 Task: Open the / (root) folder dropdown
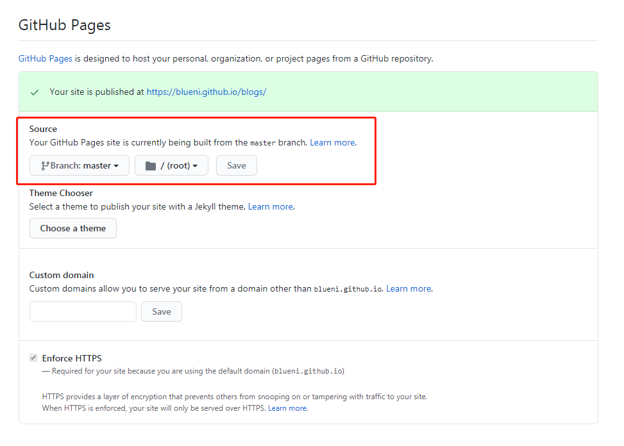[x=171, y=165]
